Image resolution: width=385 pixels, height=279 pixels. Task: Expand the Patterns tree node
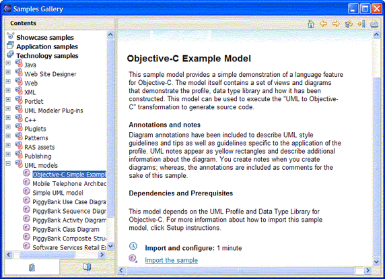(8, 136)
